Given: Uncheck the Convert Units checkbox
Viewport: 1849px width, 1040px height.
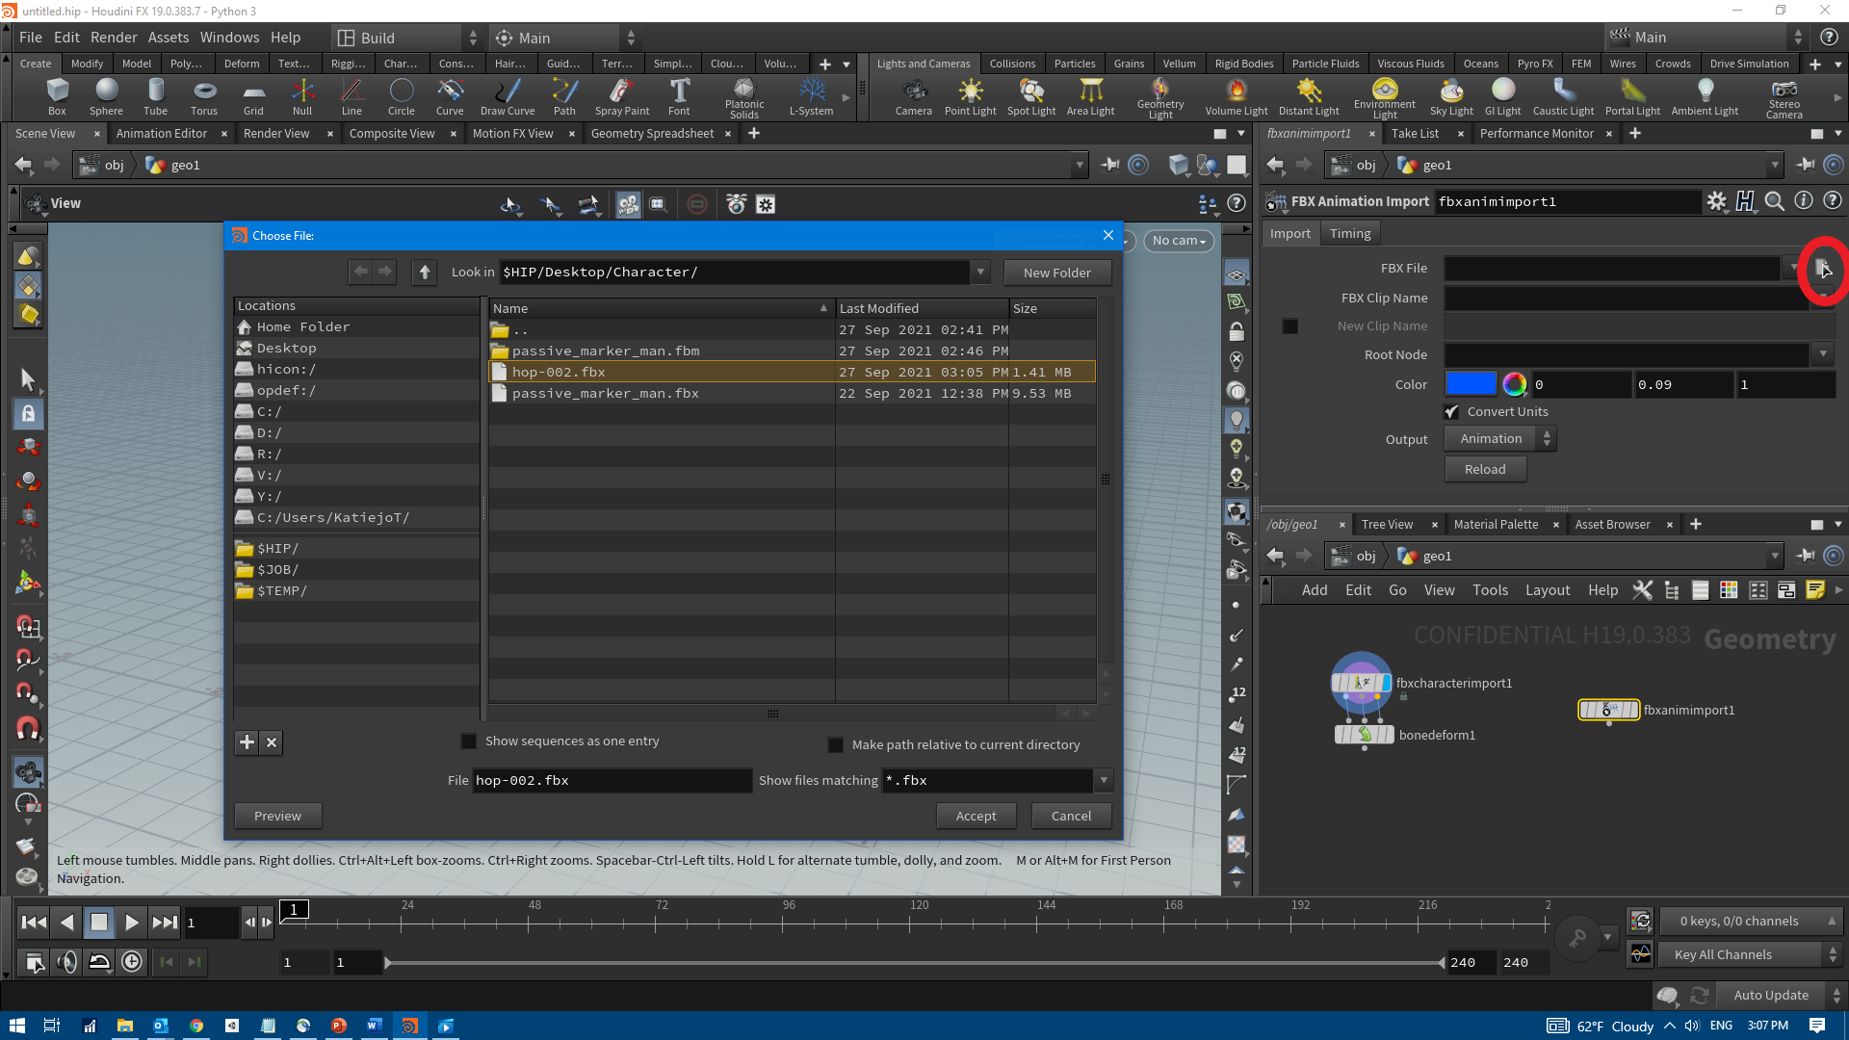Looking at the screenshot, I should pyautogui.click(x=1452, y=412).
